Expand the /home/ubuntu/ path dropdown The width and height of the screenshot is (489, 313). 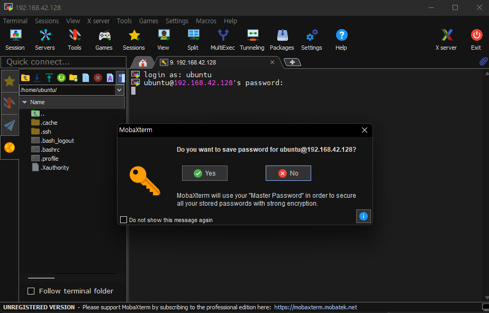pos(119,90)
